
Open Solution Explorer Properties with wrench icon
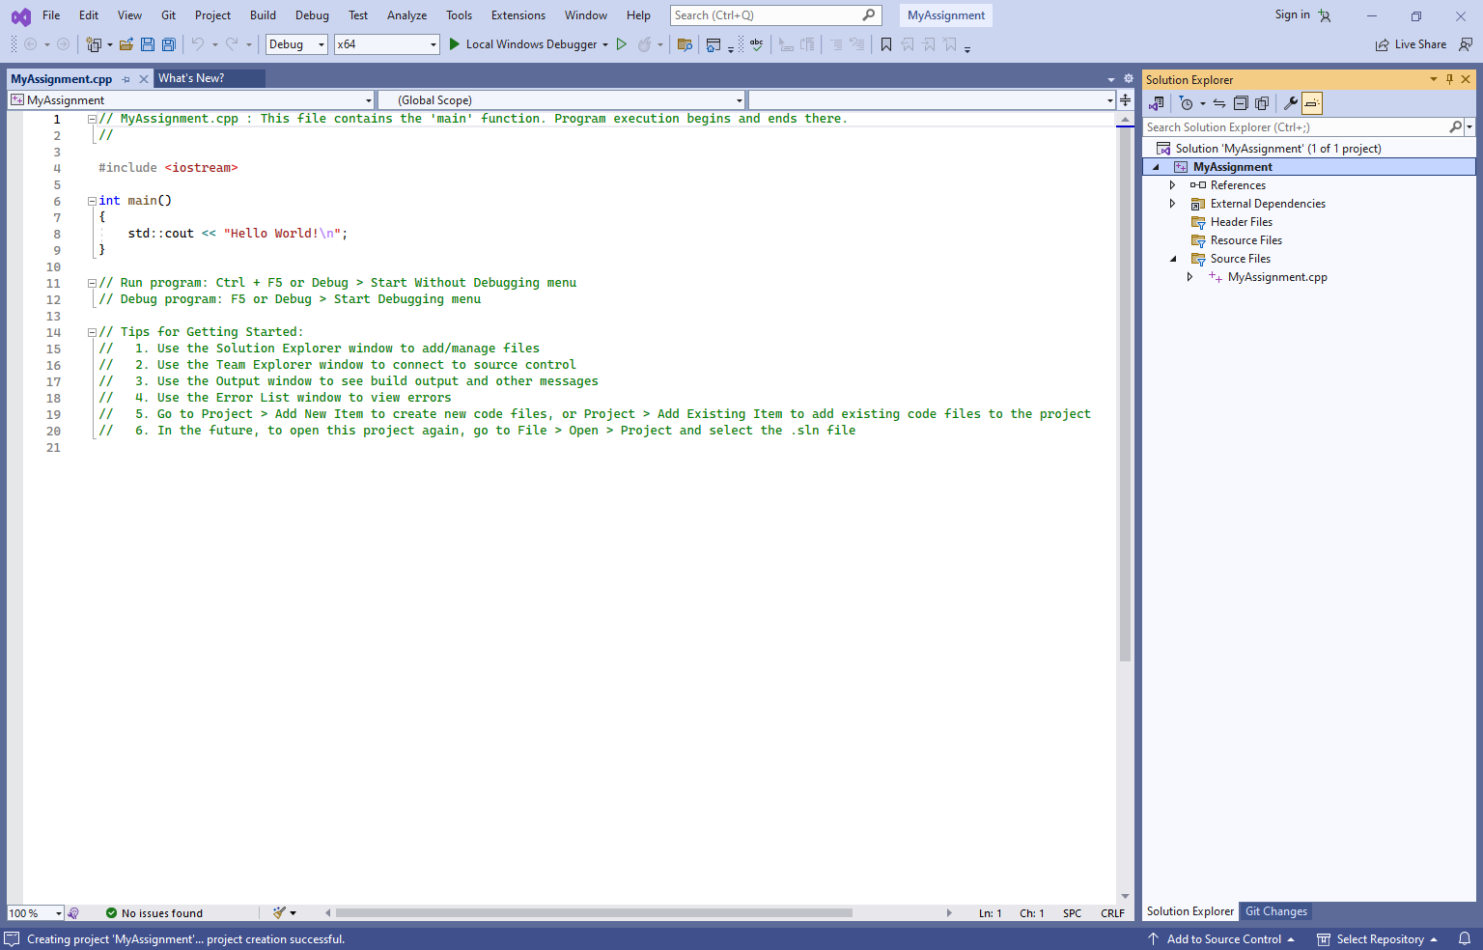pos(1290,102)
